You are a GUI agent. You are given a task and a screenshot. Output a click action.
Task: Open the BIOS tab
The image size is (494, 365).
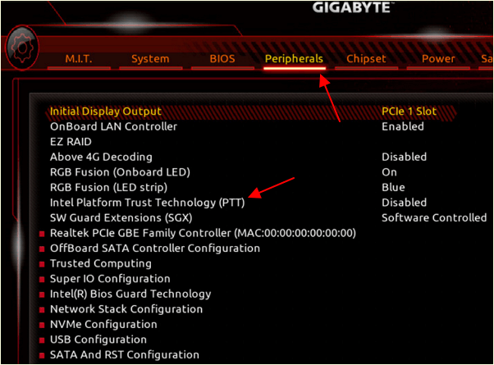222,59
